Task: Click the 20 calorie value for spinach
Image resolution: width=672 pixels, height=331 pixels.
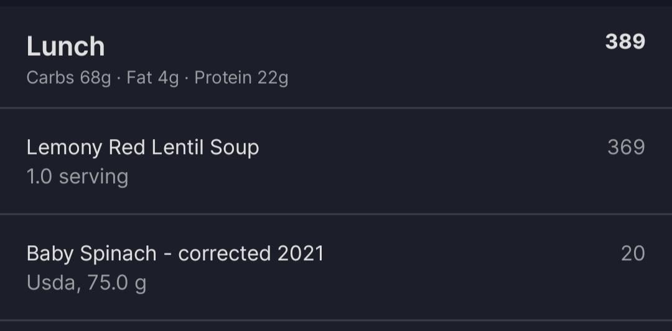Action: tap(633, 253)
